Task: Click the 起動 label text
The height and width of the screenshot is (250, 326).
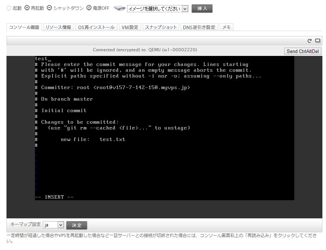Action: coord(17,8)
